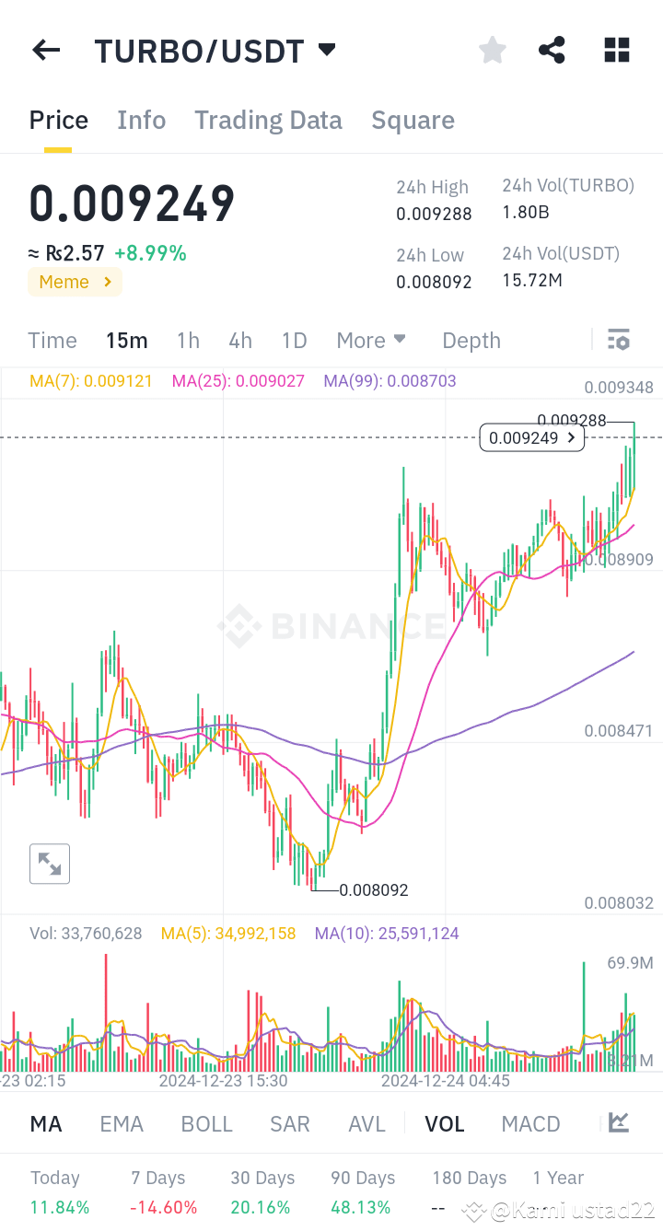Toggle the EMA indicator on
663x1231 pixels.
click(x=122, y=1123)
